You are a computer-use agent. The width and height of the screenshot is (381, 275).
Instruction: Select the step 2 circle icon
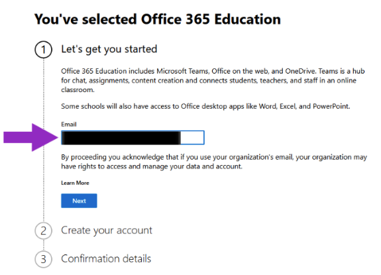[x=43, y=231]
